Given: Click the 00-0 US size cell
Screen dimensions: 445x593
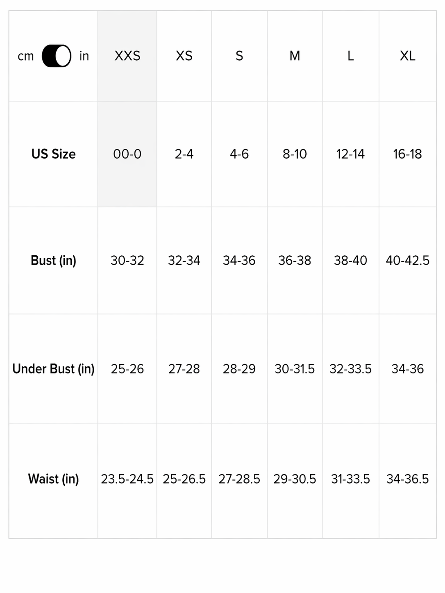Looking at the screenshot, I should pyautogui.click(x=127, y=154).
